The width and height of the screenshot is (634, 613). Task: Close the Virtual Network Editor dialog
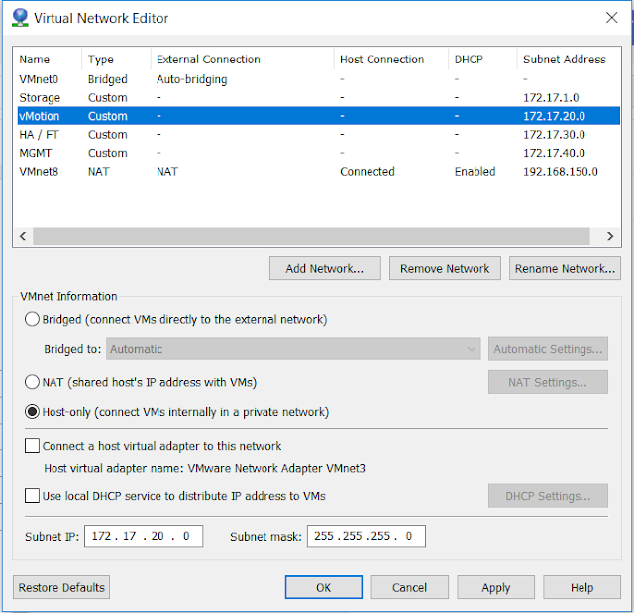point(612,18)
